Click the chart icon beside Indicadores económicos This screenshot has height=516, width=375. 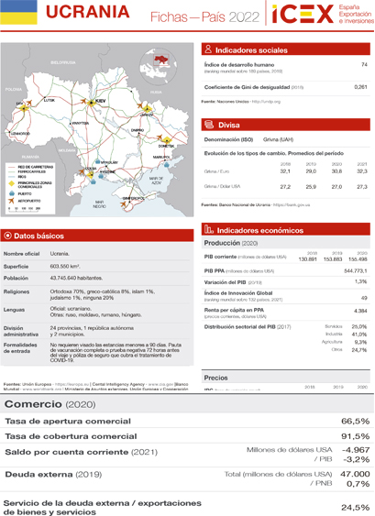[209, 229]
